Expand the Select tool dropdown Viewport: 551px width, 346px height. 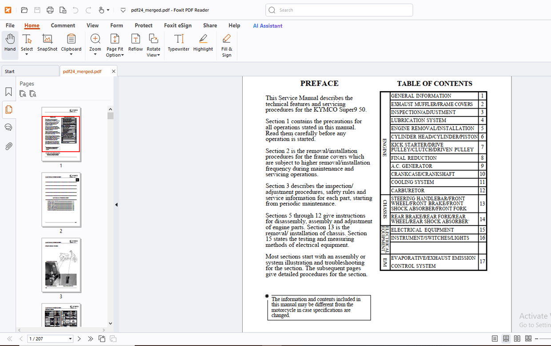point(27,55)
